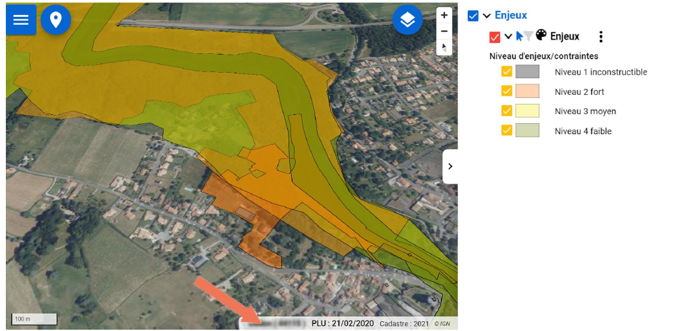
Task: Click the Niveau 2 fort color swatch
Action: click(527, 92)
